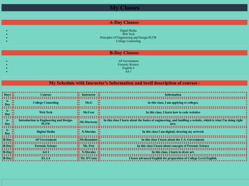Click the B-Day cell in Art 1 row

7,152
